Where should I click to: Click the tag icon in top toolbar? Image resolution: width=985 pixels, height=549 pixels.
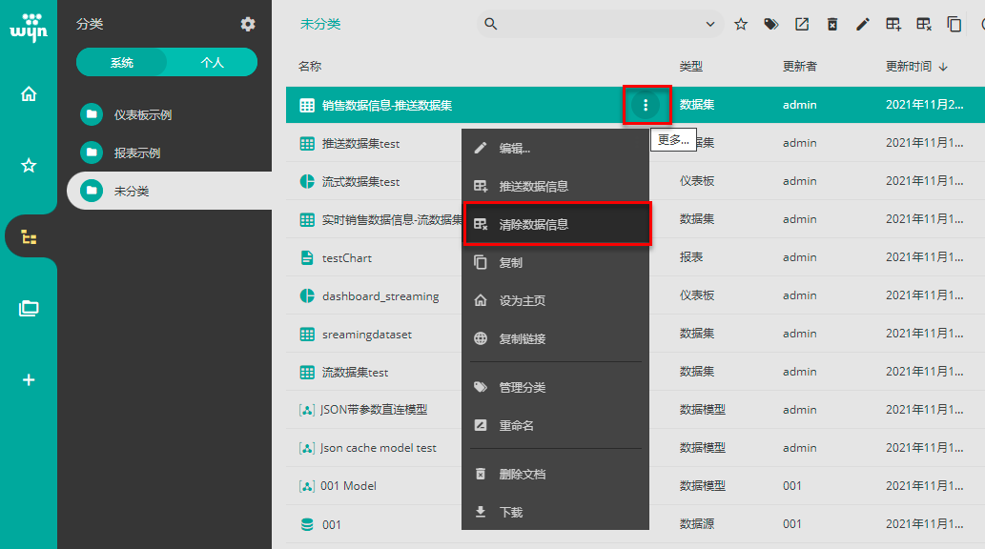771,24
